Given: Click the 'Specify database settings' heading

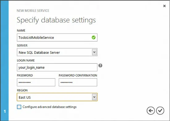Looking at the screenshot, I should coord(56,20).
